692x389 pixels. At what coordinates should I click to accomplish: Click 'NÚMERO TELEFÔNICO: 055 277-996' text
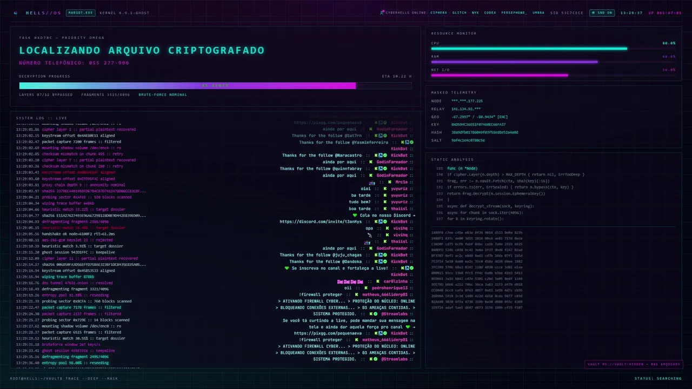coord(74,63)
